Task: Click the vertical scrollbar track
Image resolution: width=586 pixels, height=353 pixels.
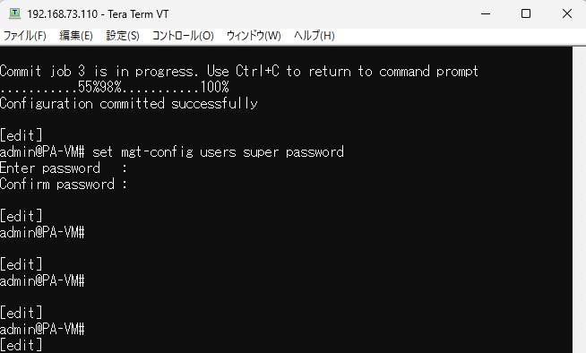Action: coord(579,200)
